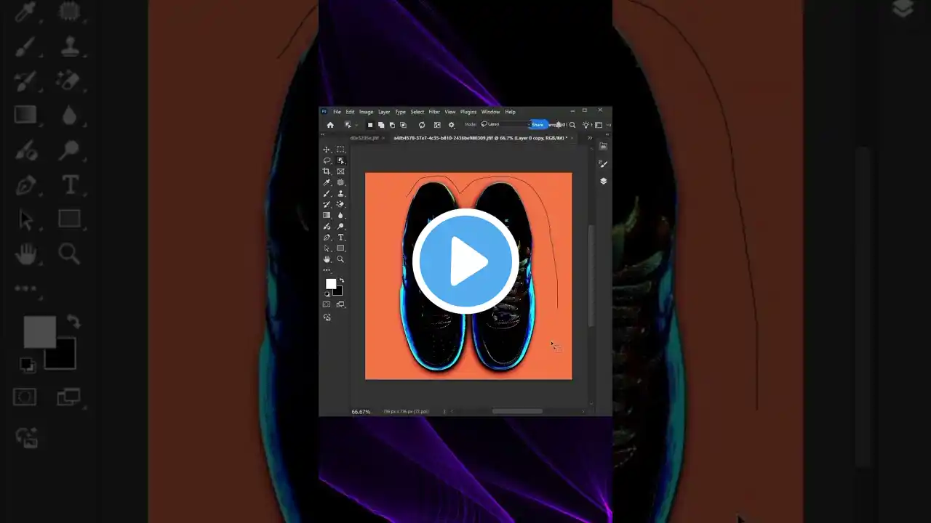Reset default foreground and background colors

pos(327,294)
